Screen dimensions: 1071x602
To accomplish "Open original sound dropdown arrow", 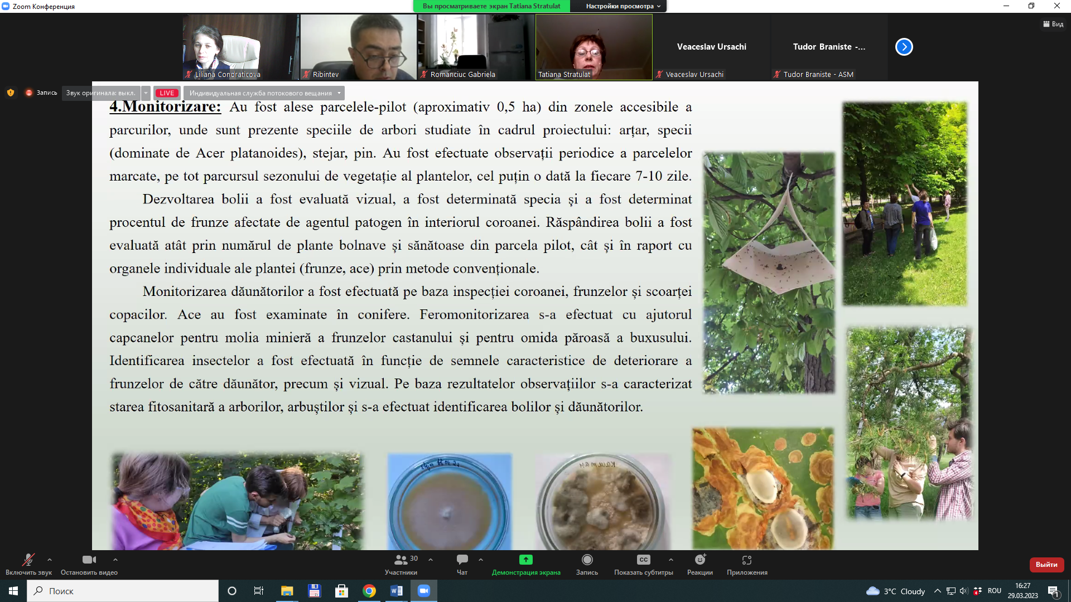I will point(146,93).
